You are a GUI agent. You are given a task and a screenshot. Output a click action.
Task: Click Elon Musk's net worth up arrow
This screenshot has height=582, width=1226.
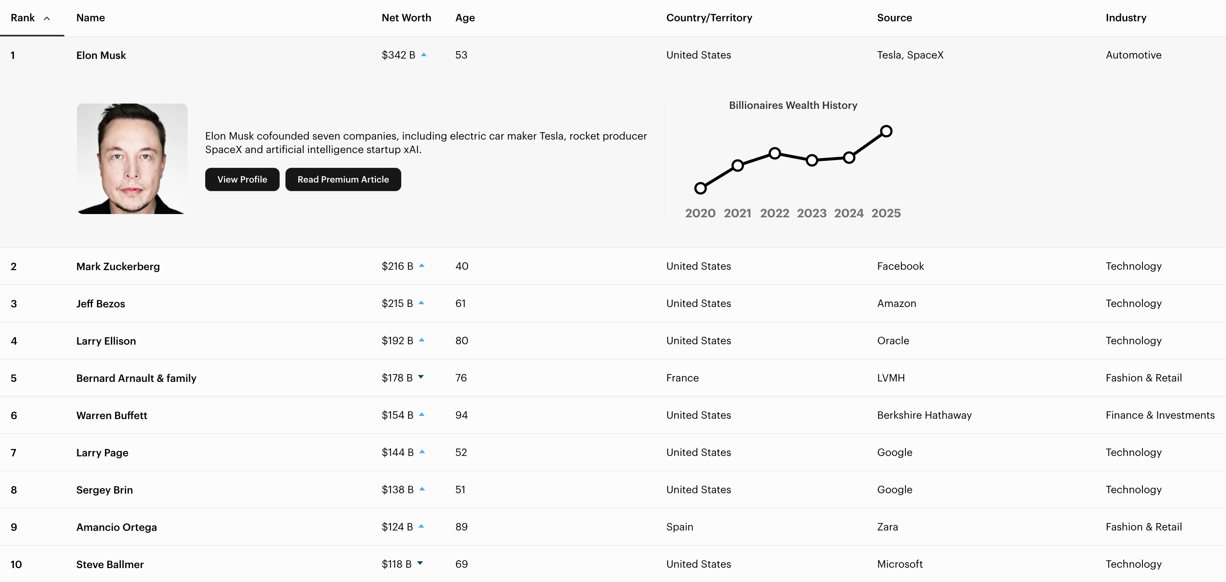coord(423,55)
